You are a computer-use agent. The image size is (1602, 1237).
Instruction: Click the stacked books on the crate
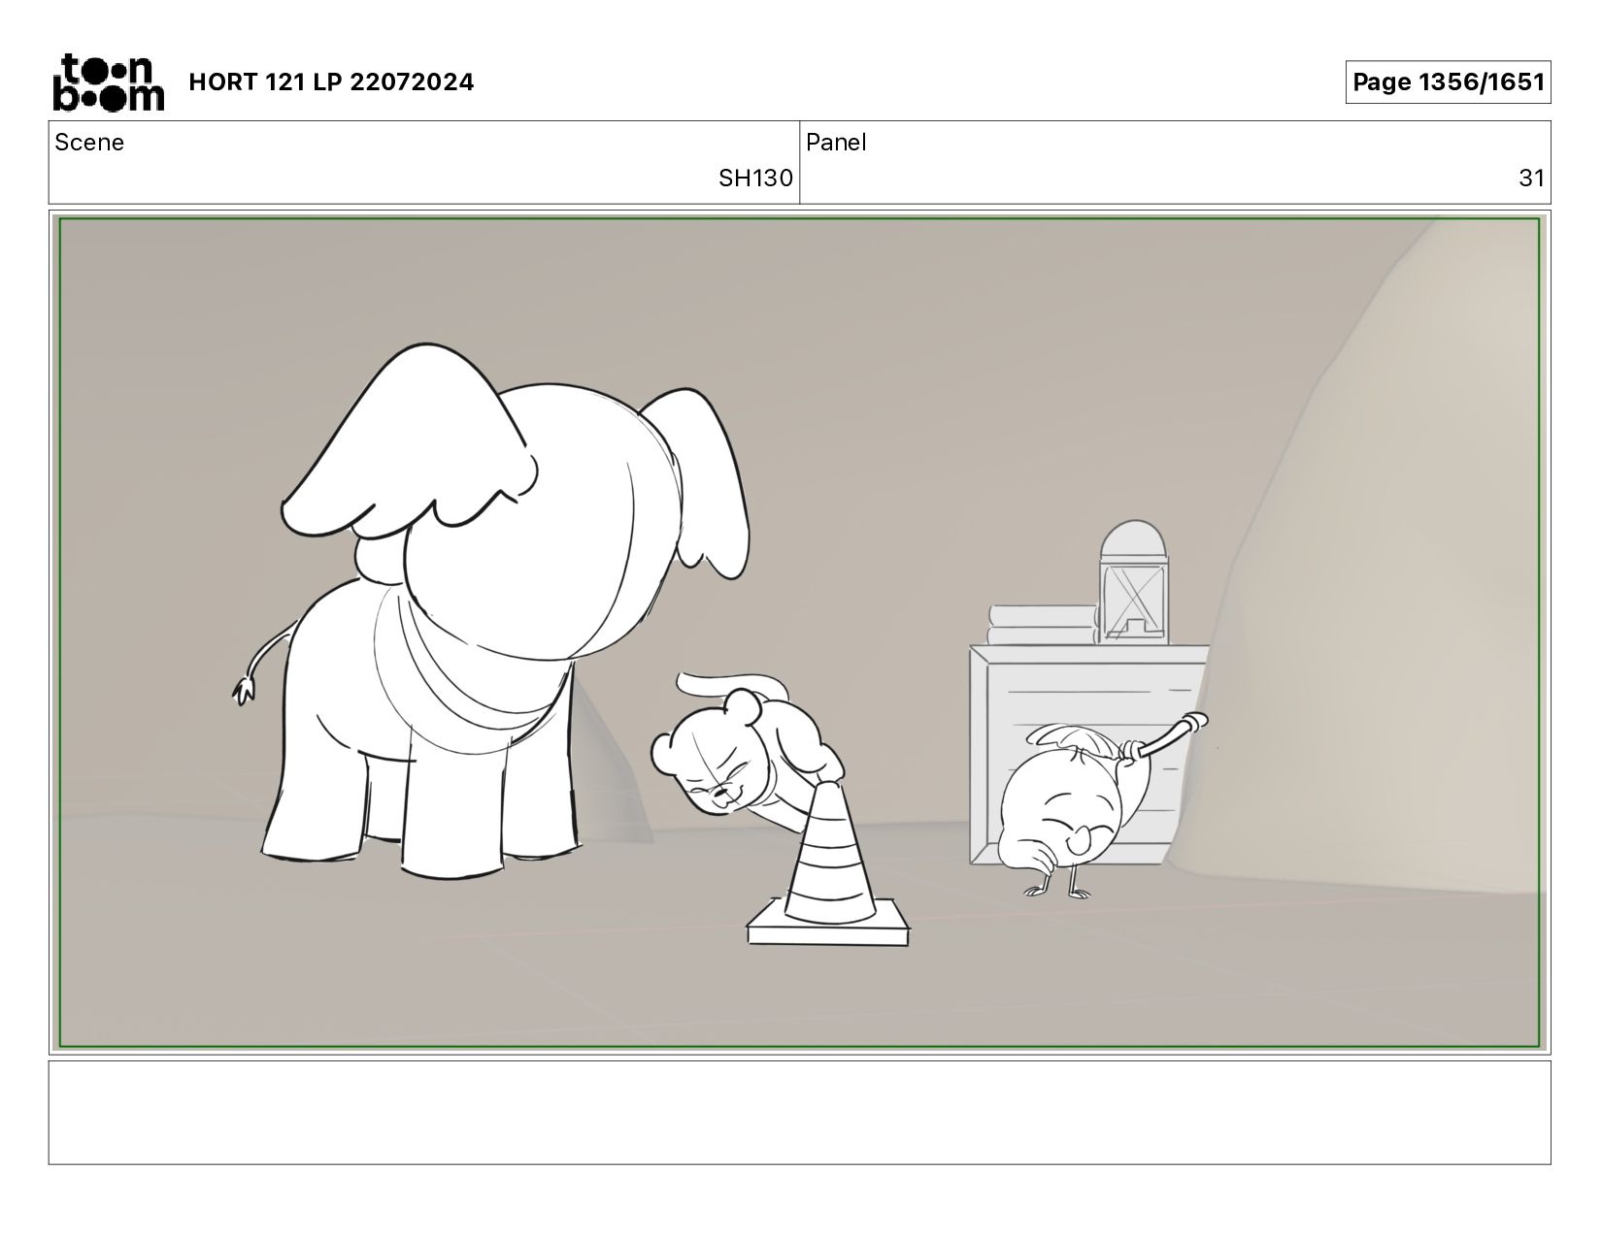click(1043, 625)
